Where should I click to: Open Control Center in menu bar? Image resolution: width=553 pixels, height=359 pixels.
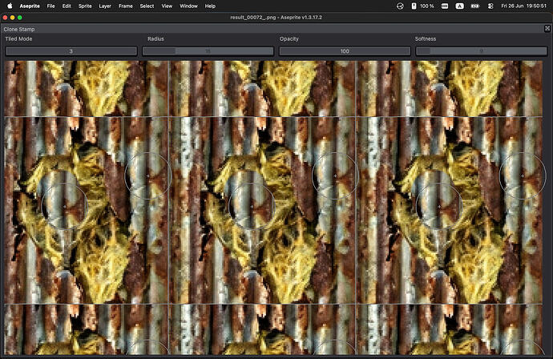(490, 6)
